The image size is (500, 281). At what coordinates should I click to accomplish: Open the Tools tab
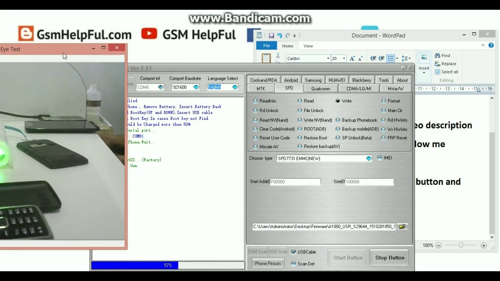pos(384,80)
